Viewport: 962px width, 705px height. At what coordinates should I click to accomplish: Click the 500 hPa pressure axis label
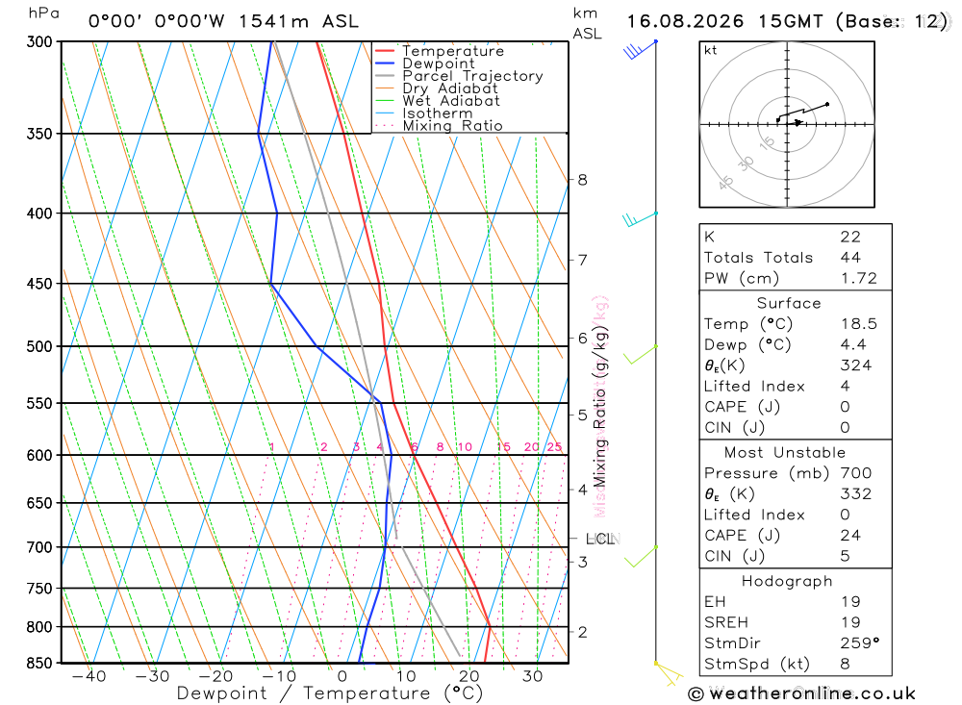tap(39, 346)
